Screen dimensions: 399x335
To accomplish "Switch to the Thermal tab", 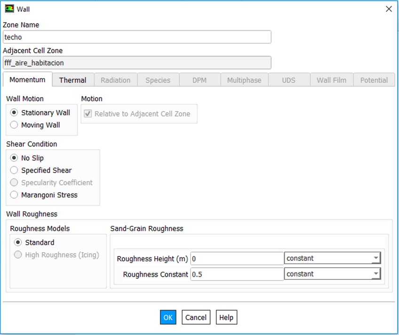I will pyautogui.click(x=72, y=80).
